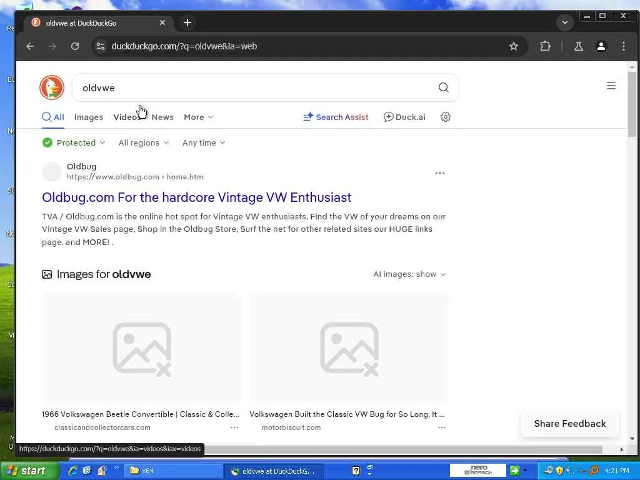Image resolution: width=640 pixels, height=480 pixels.
Task: Click the oldbug.com home.htm URL
Action: [x=135, y=177]
